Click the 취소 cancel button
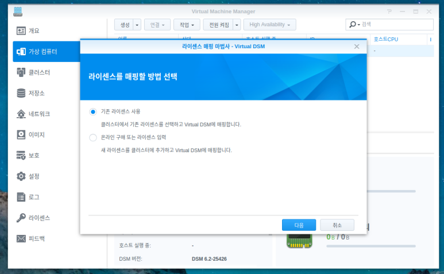Image resolution: width=444 pixels, height=274 pixels. pyautogui.click(x=337, y=225)
